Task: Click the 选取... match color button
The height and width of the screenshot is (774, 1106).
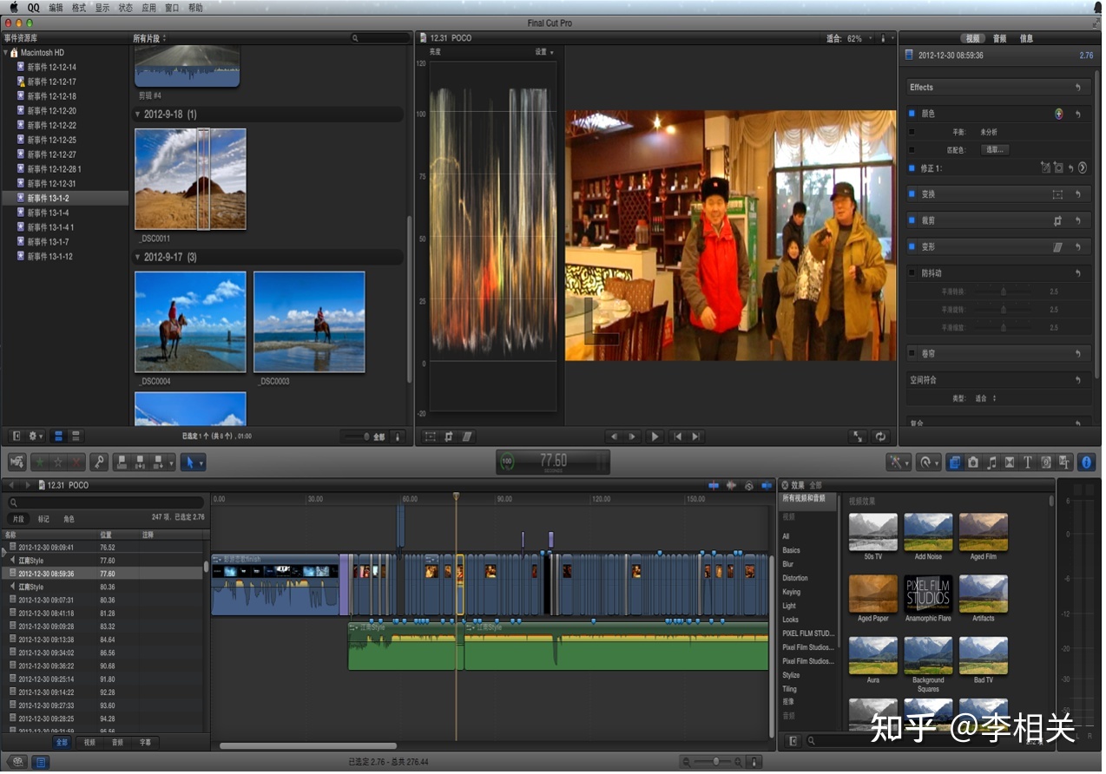Action: pyautogui.click(x=995, y=149)
